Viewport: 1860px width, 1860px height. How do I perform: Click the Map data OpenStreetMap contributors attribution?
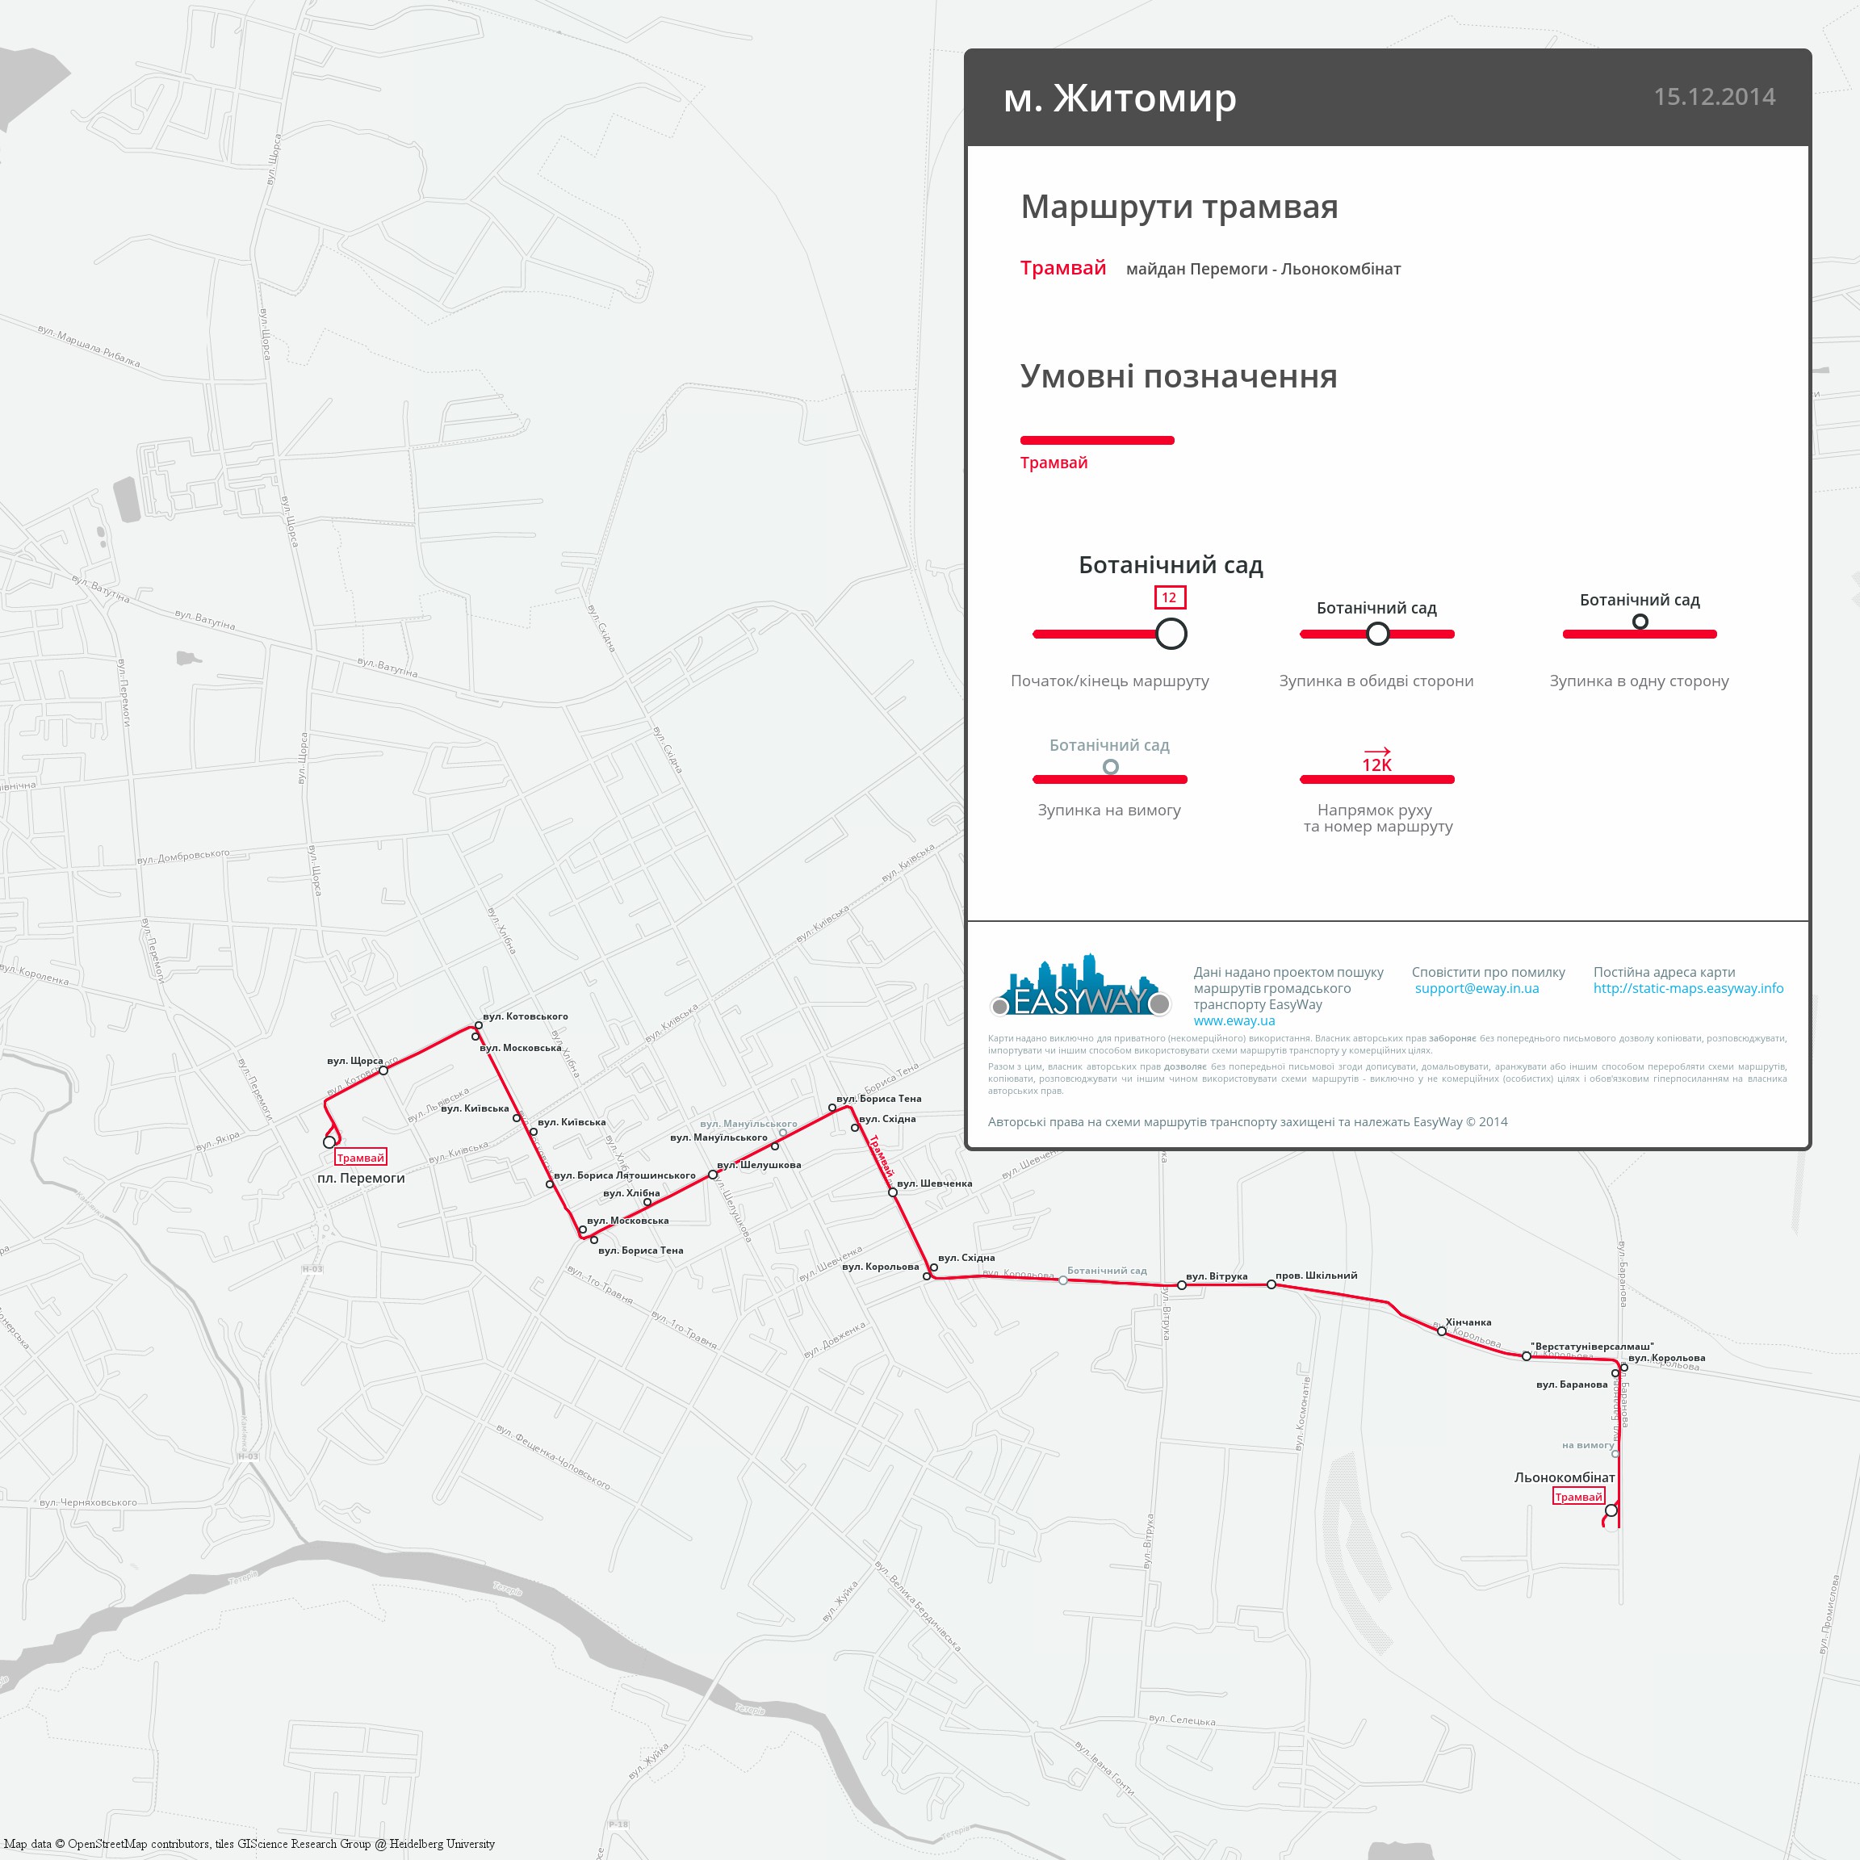[249, 1844]
